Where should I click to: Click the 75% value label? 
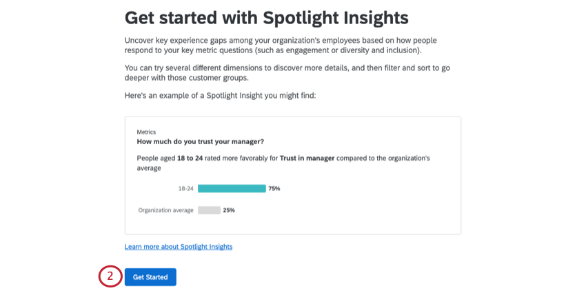tap(274, 188)
